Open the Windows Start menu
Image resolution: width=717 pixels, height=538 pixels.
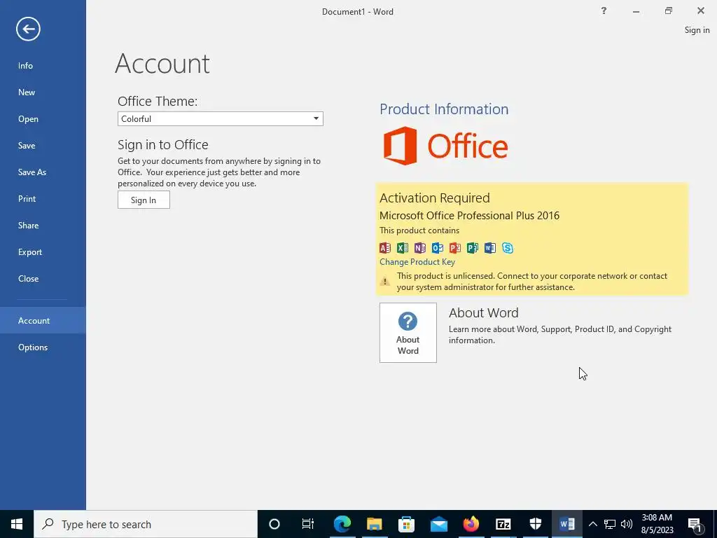[x=17, y=524]
